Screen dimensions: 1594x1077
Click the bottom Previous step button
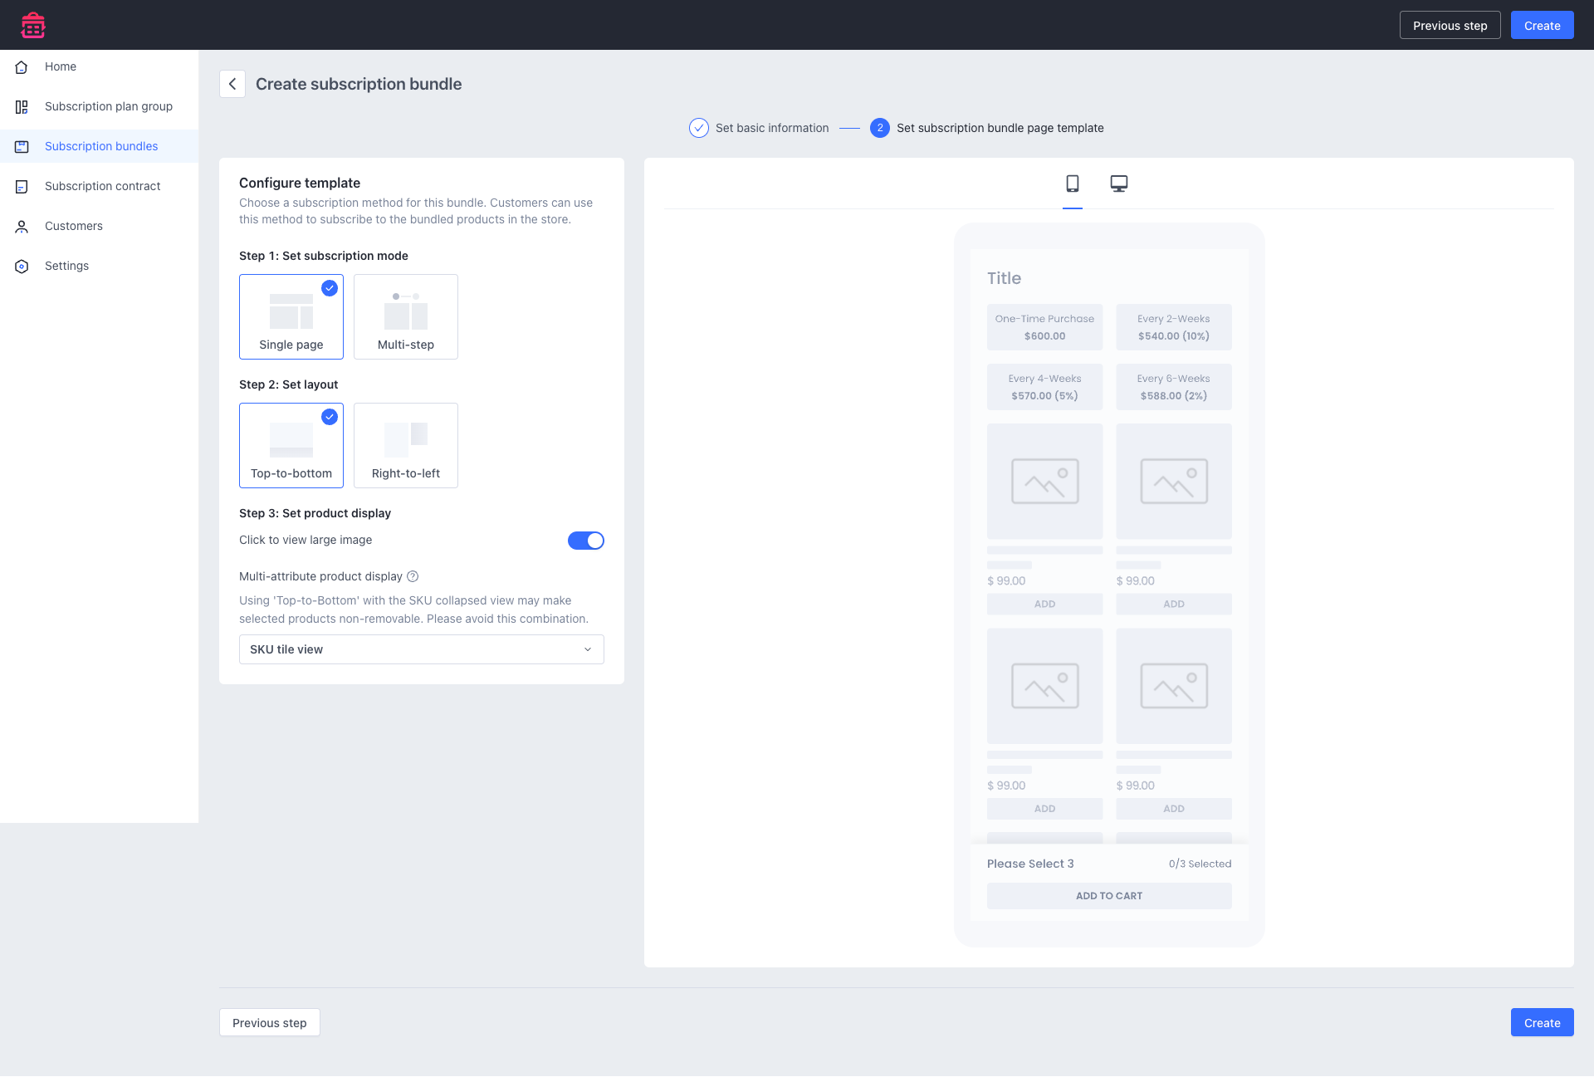click(x=270, y=1023)
